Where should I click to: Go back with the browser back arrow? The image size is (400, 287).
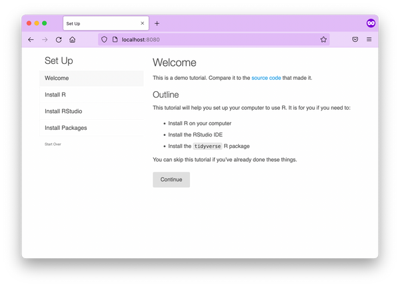[x=31, y=39]
